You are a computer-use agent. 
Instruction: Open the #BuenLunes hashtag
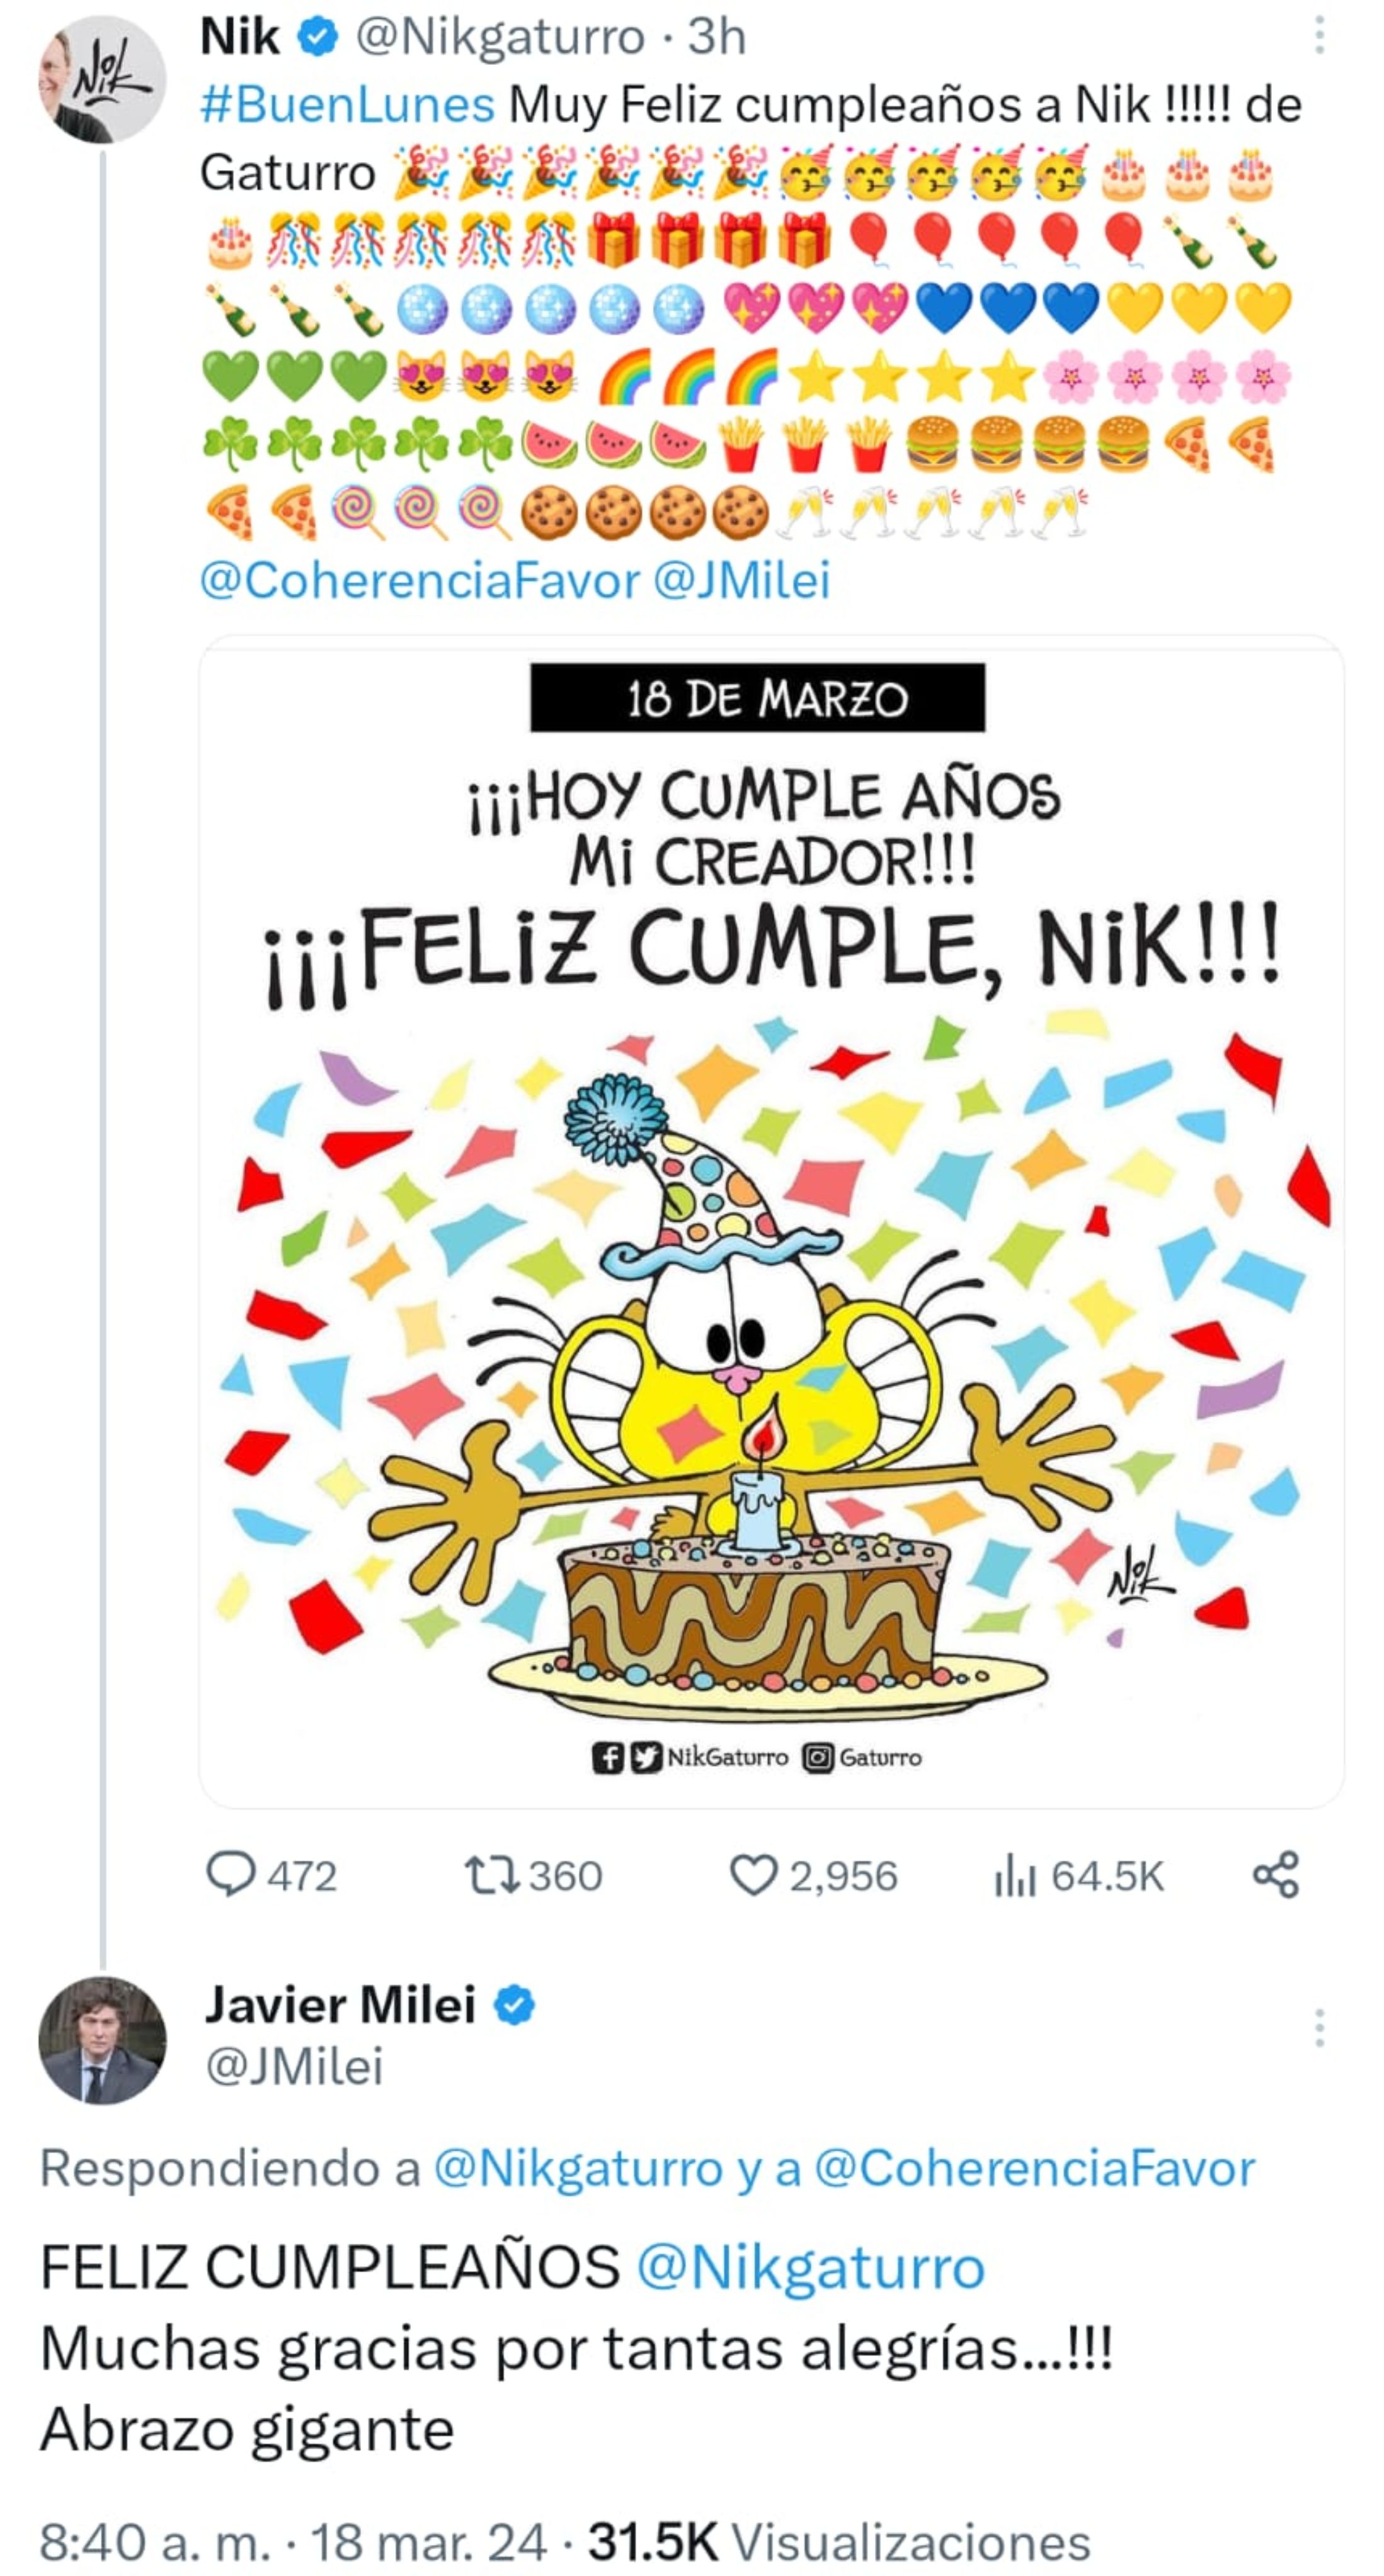tap(347, 105)
